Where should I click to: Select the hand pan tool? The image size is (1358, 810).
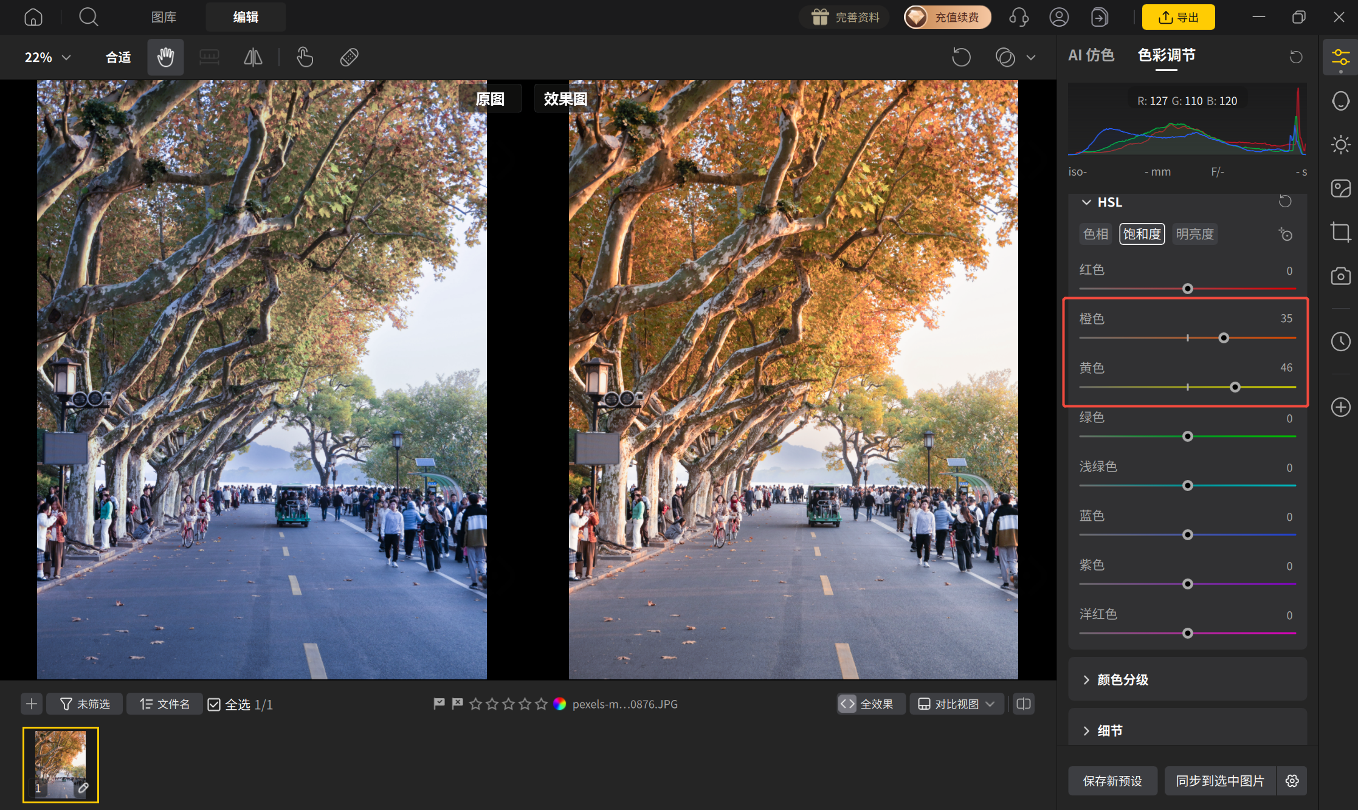click(165, 57)
